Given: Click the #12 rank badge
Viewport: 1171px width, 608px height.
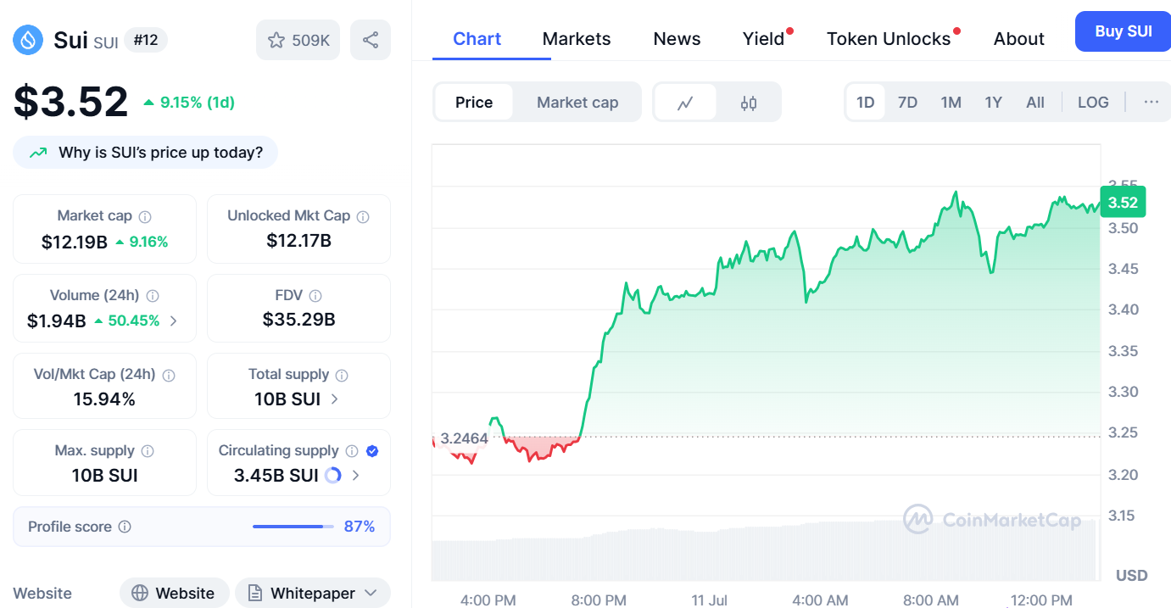Looking at the screenshot, I should click(146, 40).
